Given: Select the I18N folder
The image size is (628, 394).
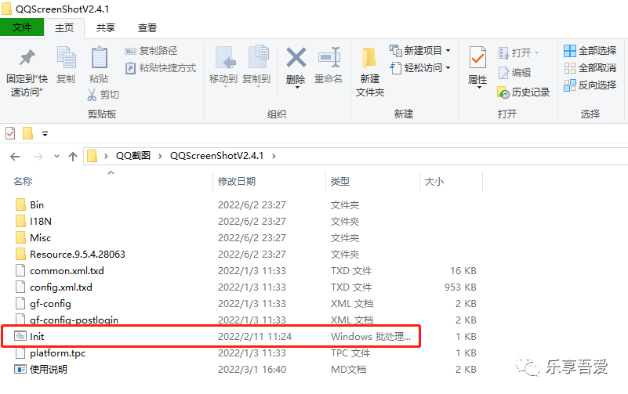Looking at the screenshot, I should point(41,221).
